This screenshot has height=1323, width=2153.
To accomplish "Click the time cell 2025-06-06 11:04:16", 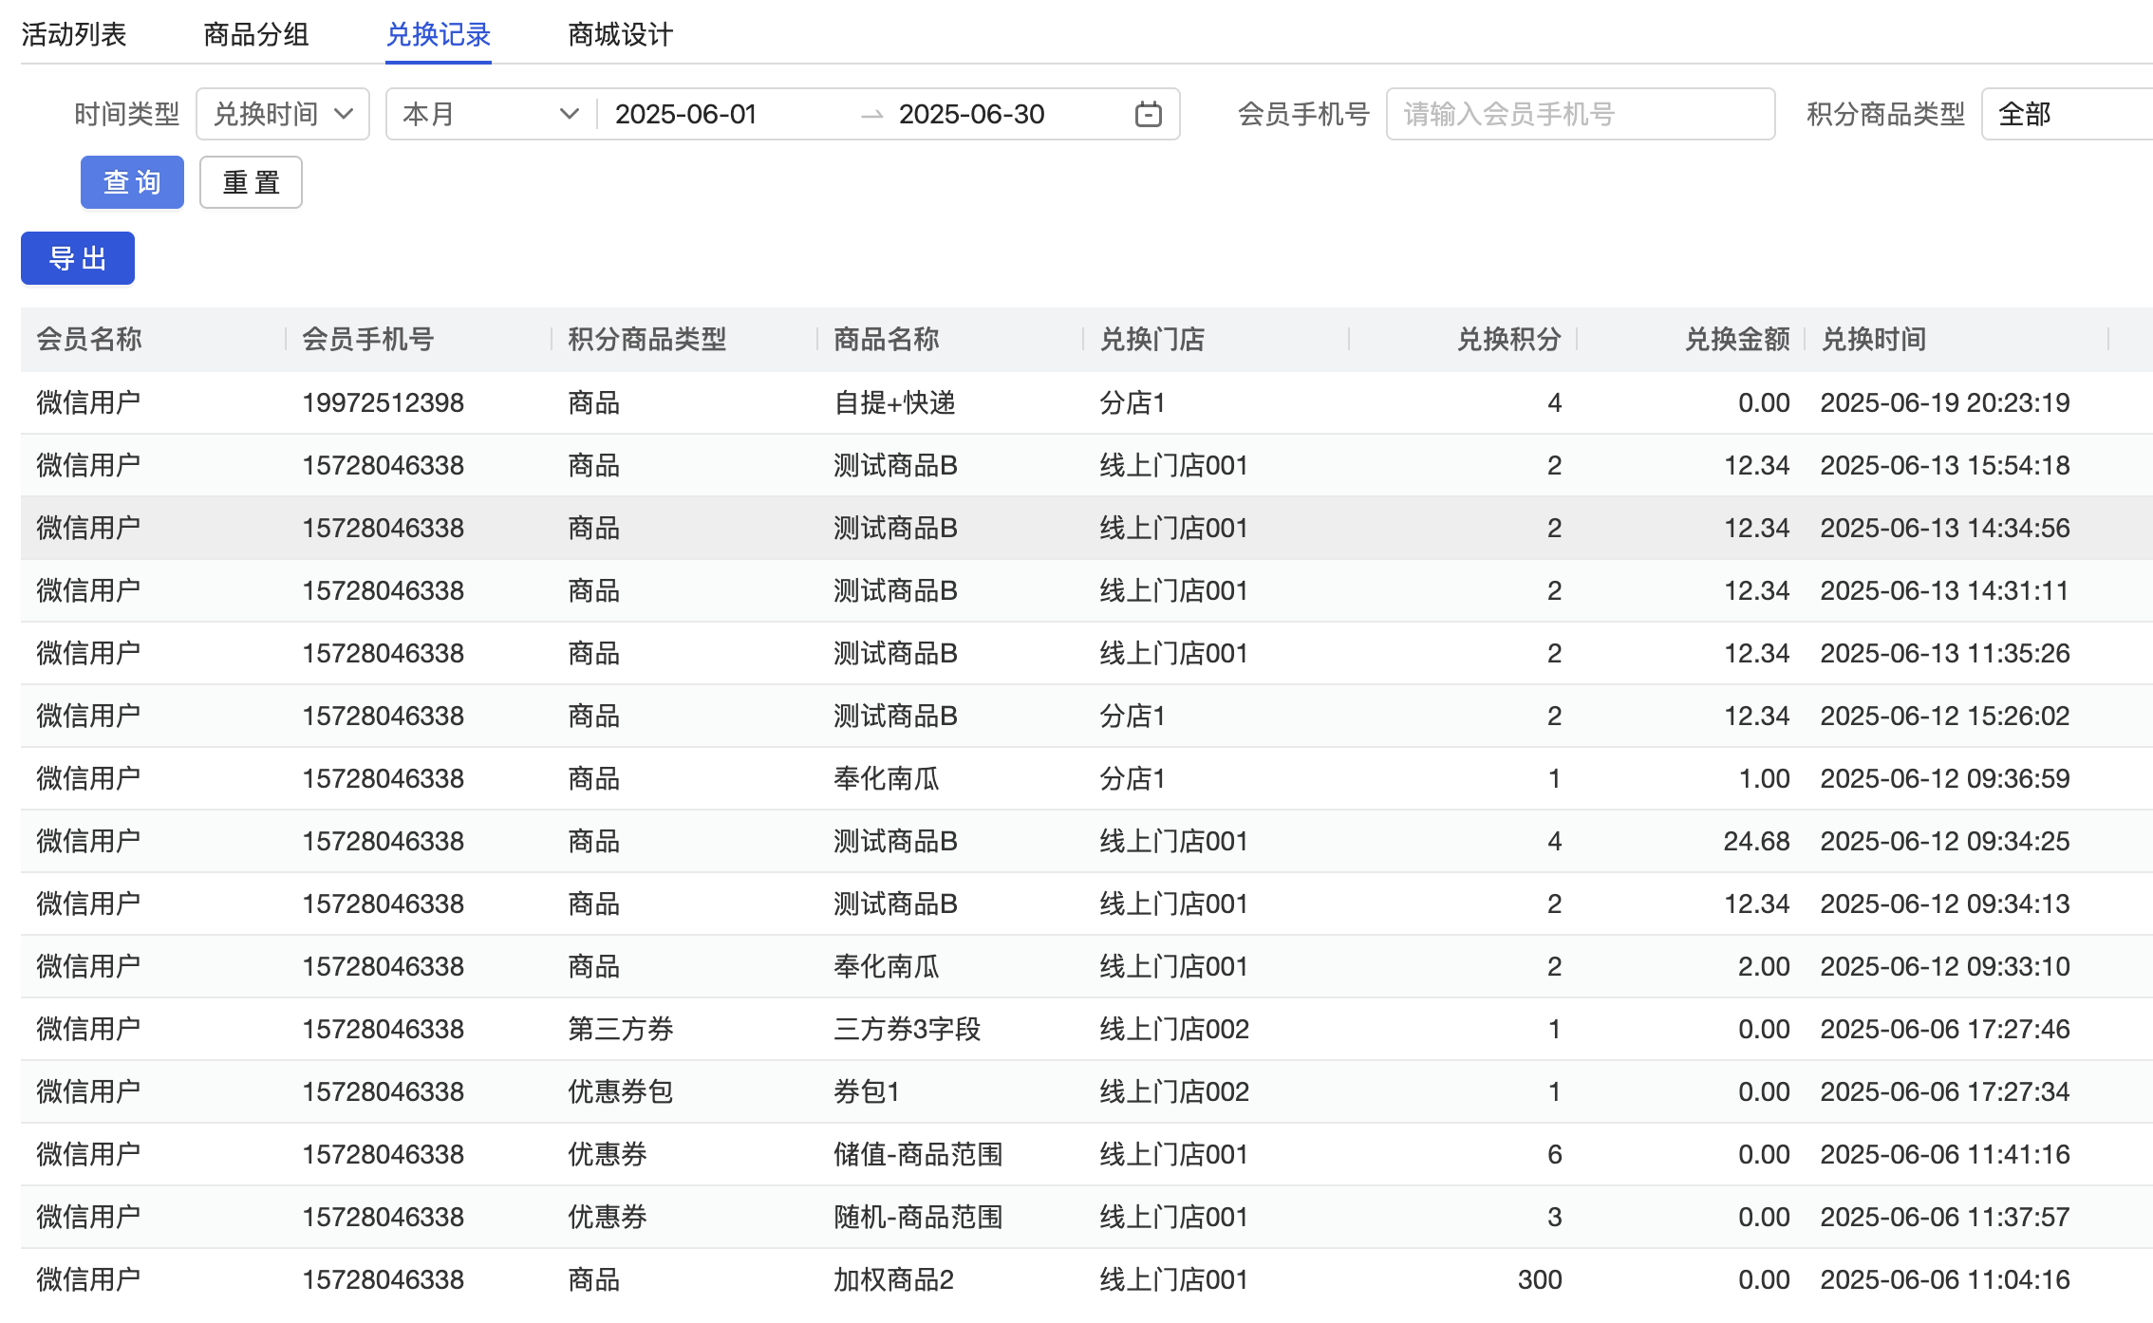I will (1945, 1279).
